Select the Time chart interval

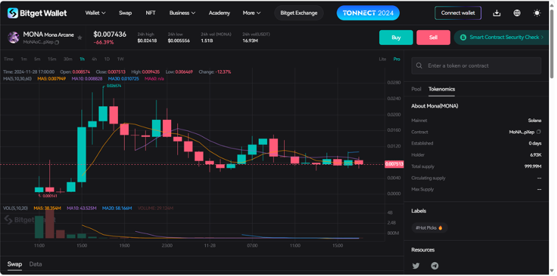9,59
